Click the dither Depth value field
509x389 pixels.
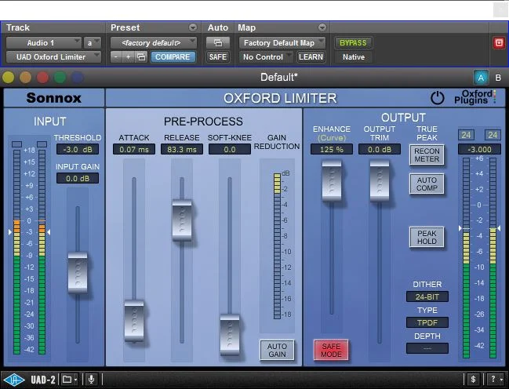(x=427, y=348)
